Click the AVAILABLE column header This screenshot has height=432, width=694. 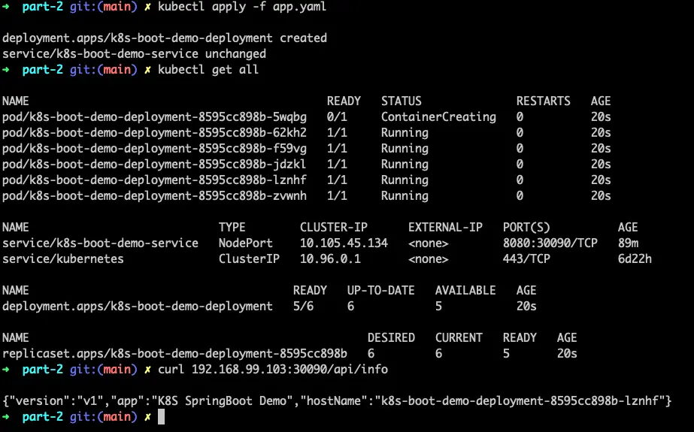[x=465, y=291]
